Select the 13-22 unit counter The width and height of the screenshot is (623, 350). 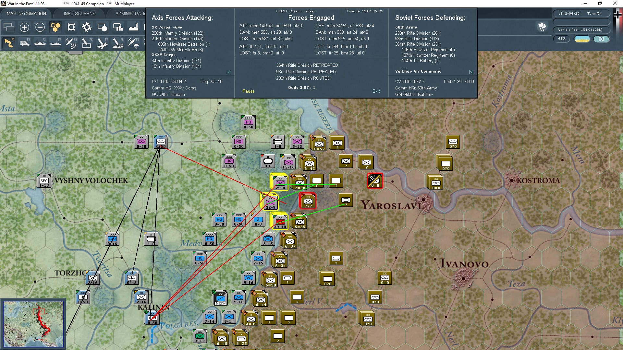(220, 298)
